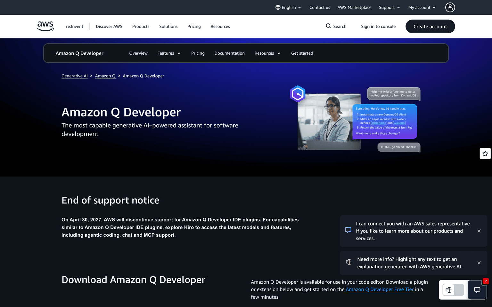Click the star feedback icon
Viewport: 492px width, 307px height.
tap(485, 153)
